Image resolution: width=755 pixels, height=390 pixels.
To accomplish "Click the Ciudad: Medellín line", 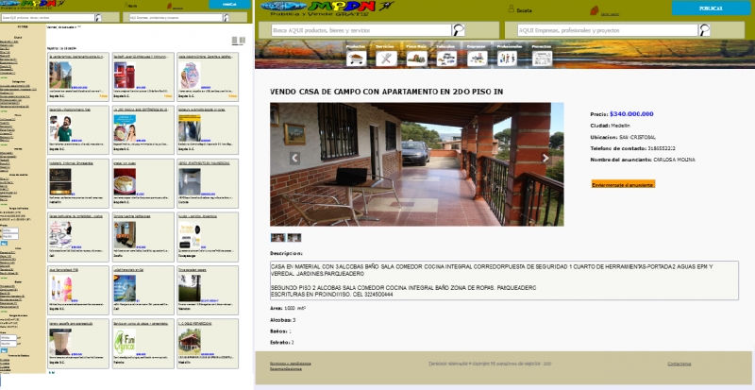I will point(610,126).
